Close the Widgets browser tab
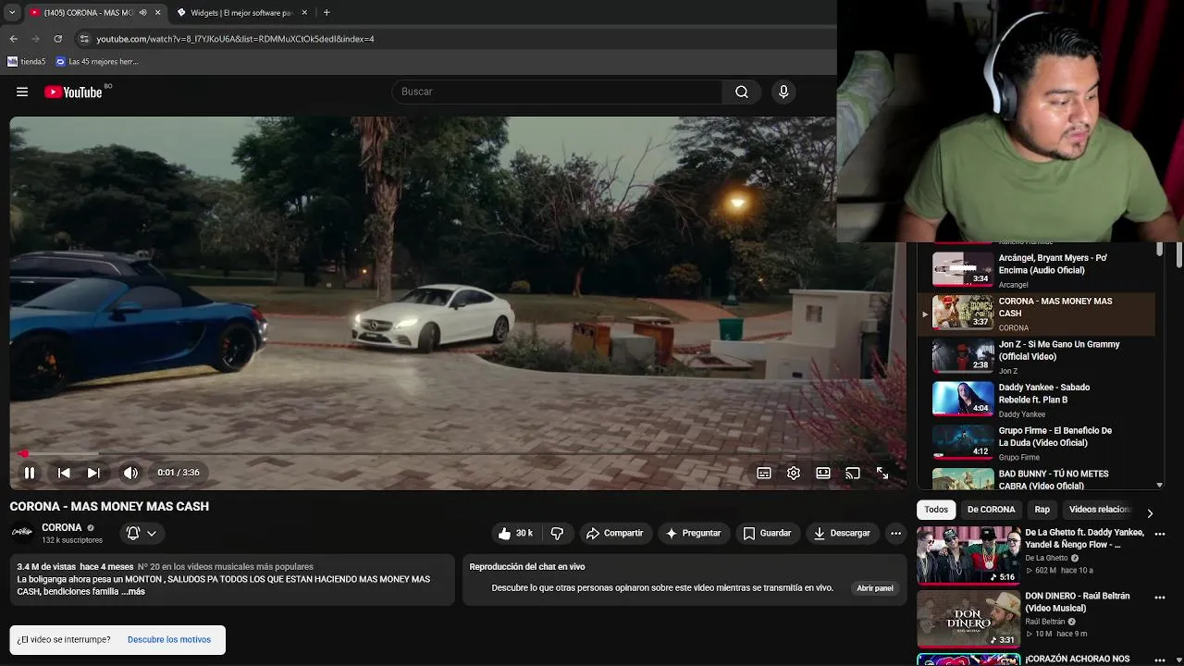1184x666 pixels. (x=304, y=13)
